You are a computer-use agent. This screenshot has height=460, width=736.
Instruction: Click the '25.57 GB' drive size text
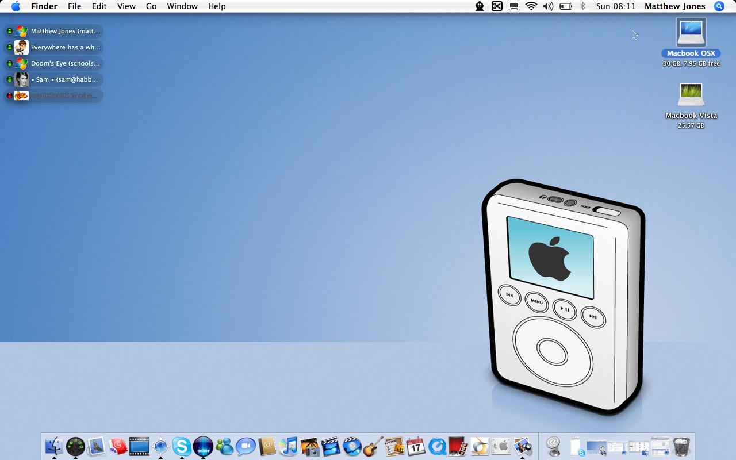click(691, 125)
